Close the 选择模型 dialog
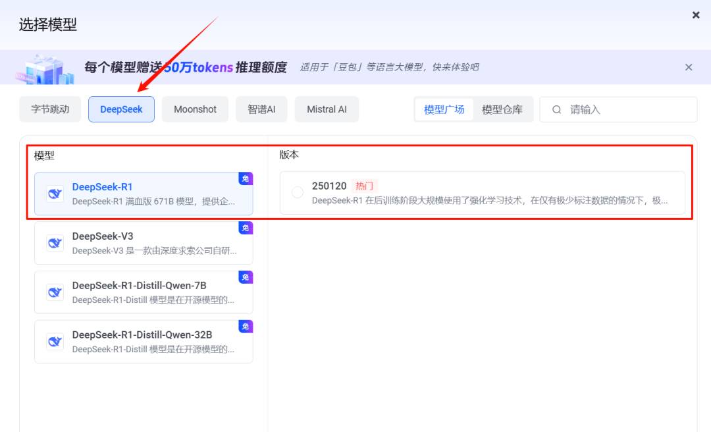711x432 pixels. [696, 15]
